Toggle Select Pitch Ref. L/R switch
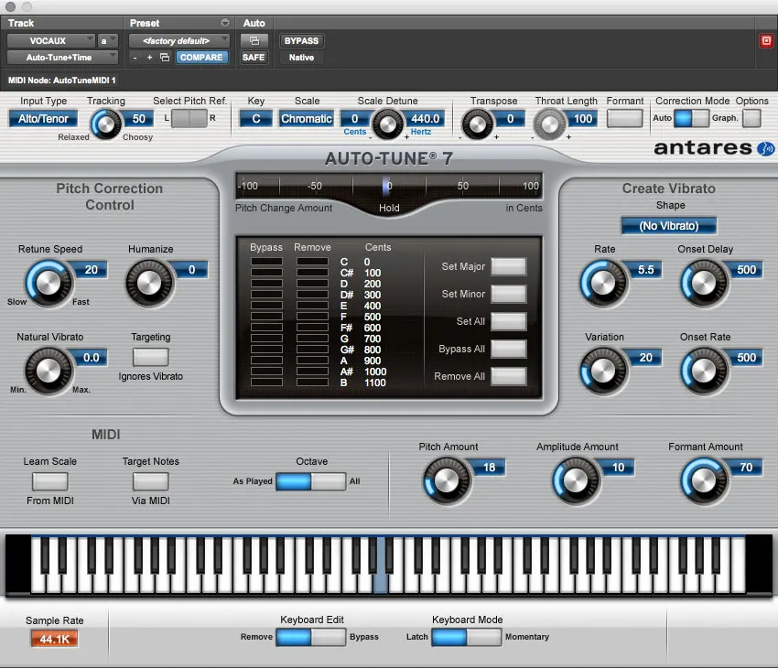Screen dimensions: 778x668 (x=189, y=118)
